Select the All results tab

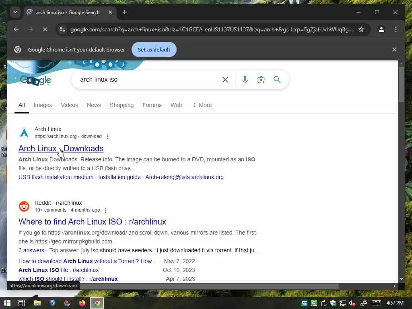coord(22,105)
